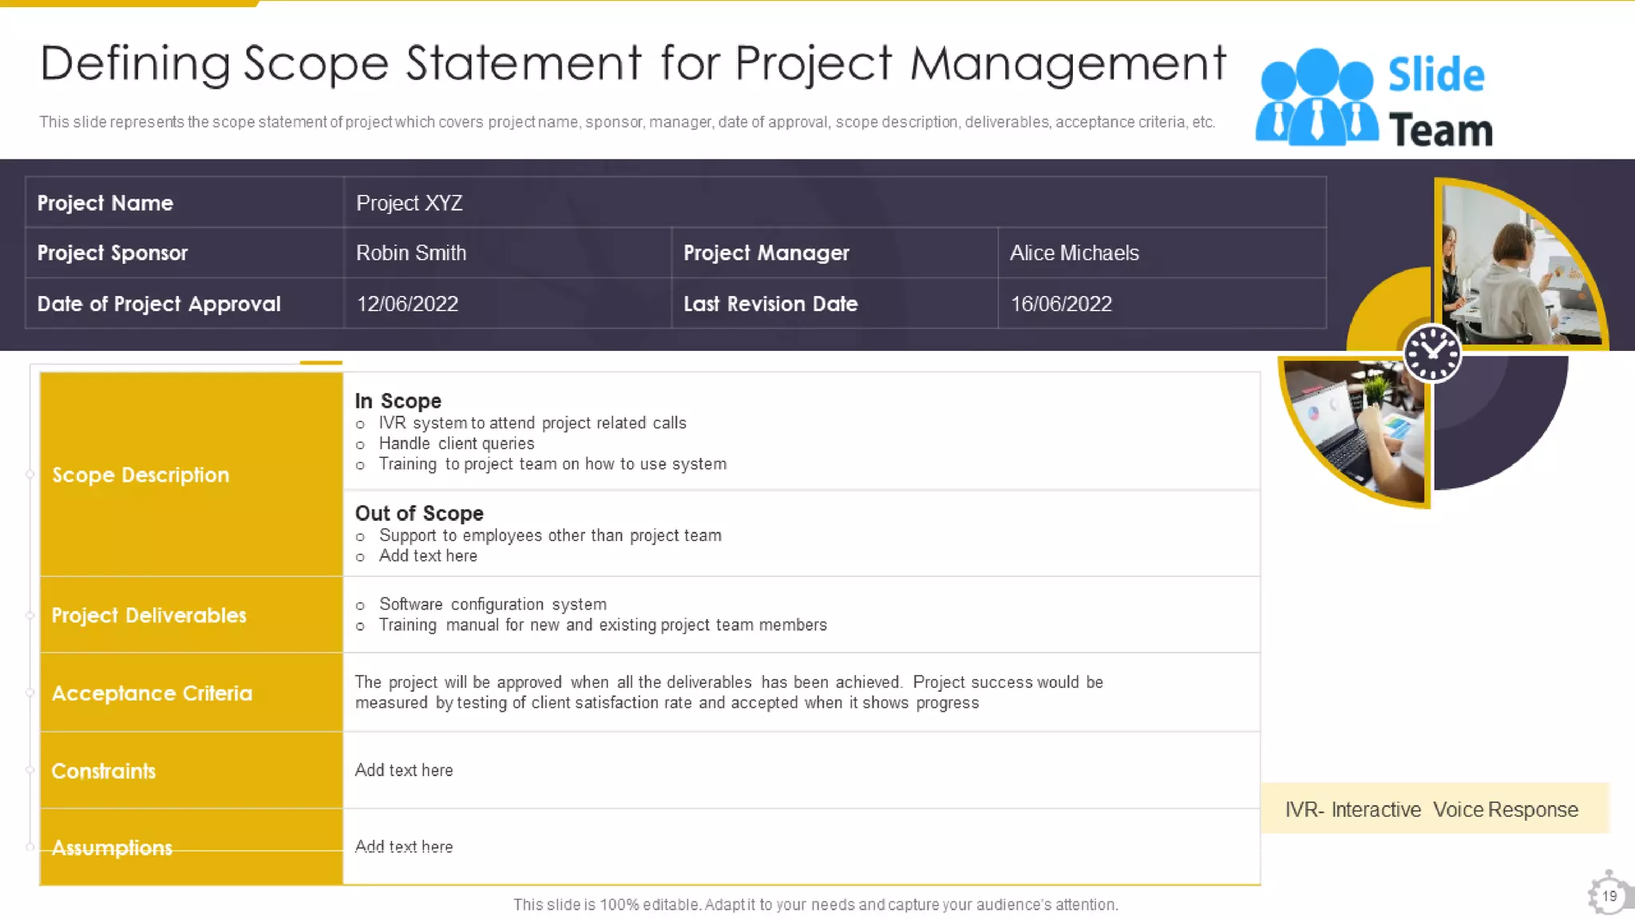Image resolution: width=1635 pixels, height=919 pixels.
Task: Click Training manual for new members bullet
Action: 603,625
